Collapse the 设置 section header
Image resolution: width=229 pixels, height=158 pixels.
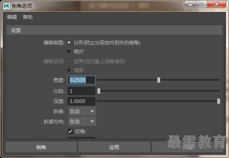[114, 30]
